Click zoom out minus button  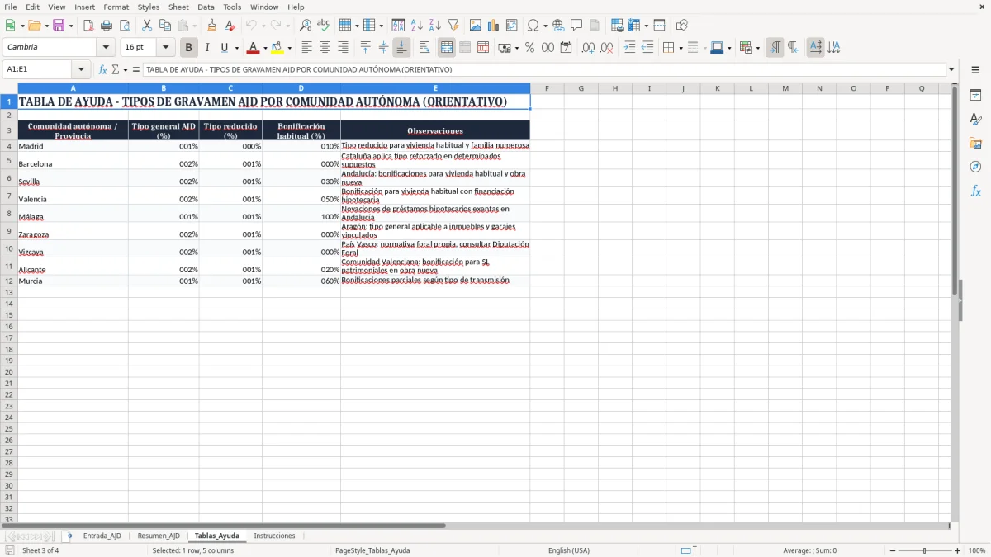pyautogui.click(x=893, y=550)
